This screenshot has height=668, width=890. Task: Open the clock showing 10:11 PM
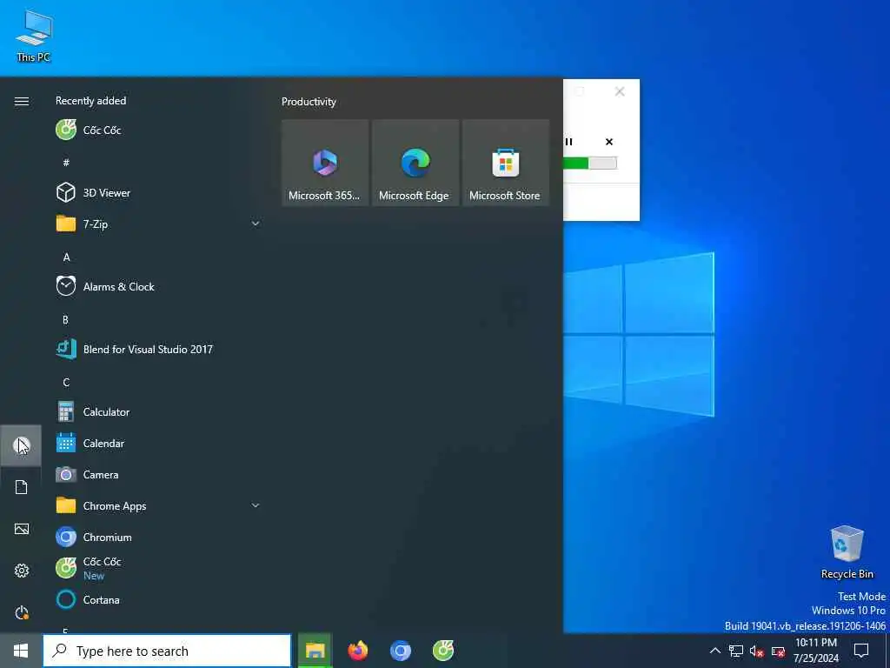[815, 651]
